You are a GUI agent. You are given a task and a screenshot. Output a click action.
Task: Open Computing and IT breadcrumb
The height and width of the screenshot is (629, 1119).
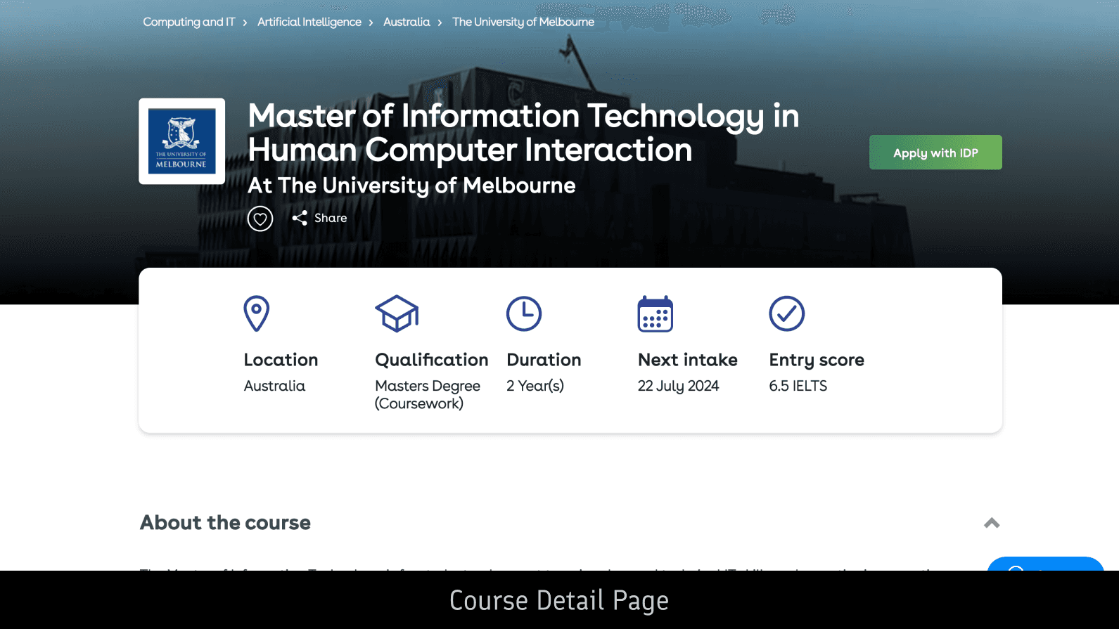click(x=189, y=22)
